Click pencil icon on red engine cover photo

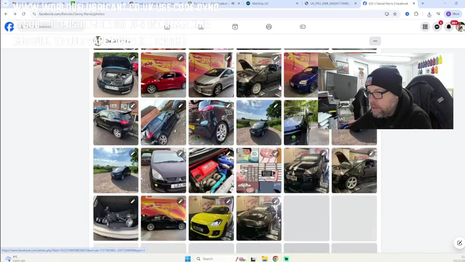(x=228, y=153)
